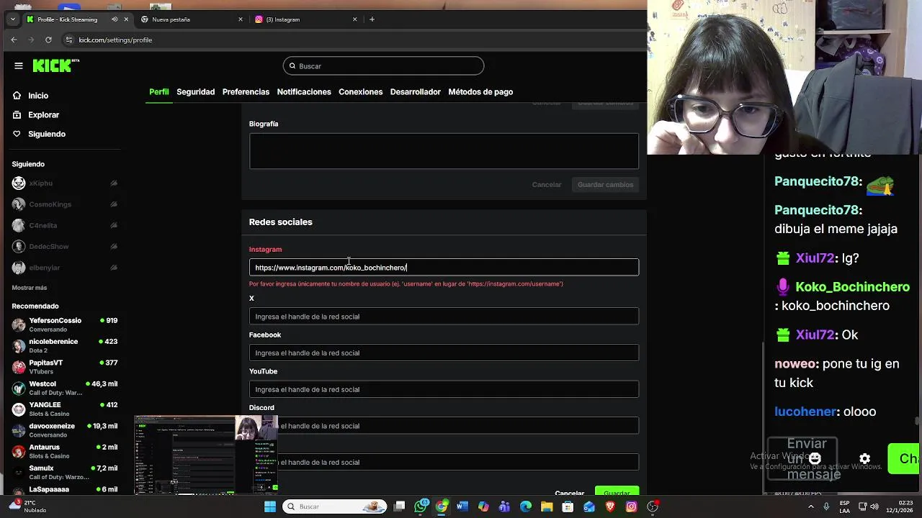Viewport: 922px width, 518px height.
Task: Open Instagram app from the taskbar
Action: tap(631, 506)
